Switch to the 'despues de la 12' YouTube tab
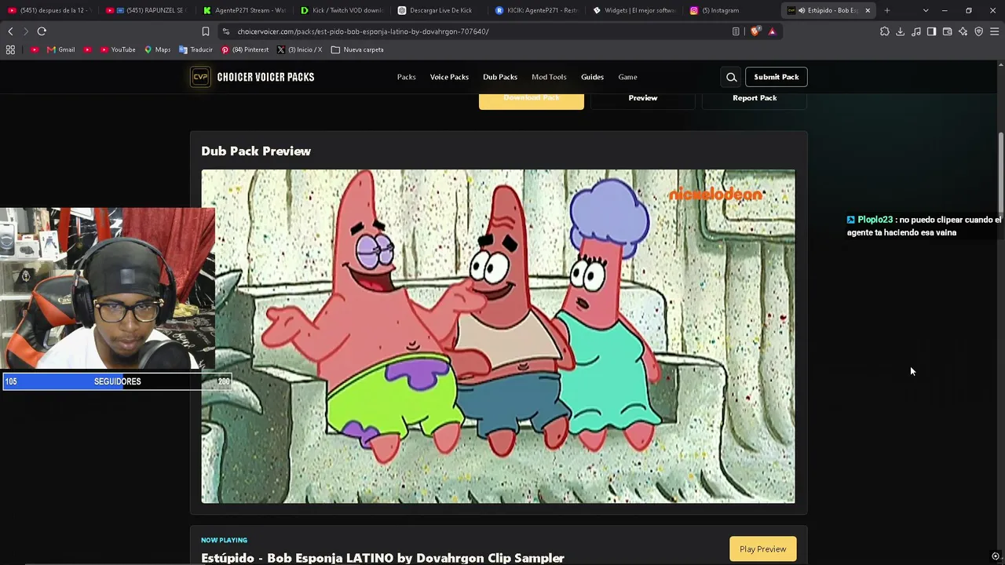 (49, 10)
